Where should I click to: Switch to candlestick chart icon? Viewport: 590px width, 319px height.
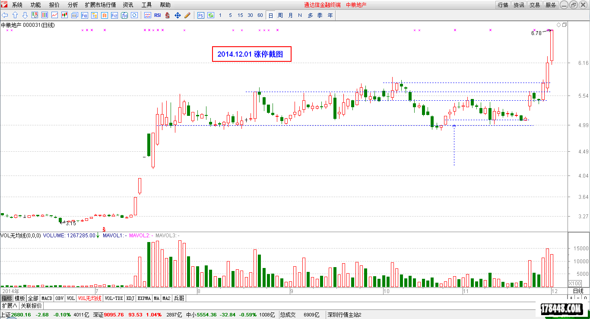coord(65,15)
